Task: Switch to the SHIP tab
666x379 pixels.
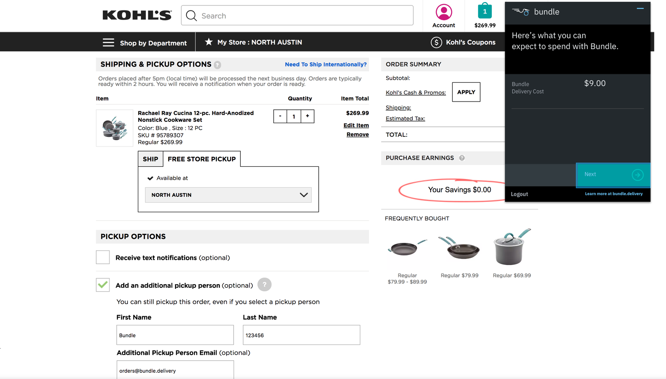Action: tap(150, 159)
